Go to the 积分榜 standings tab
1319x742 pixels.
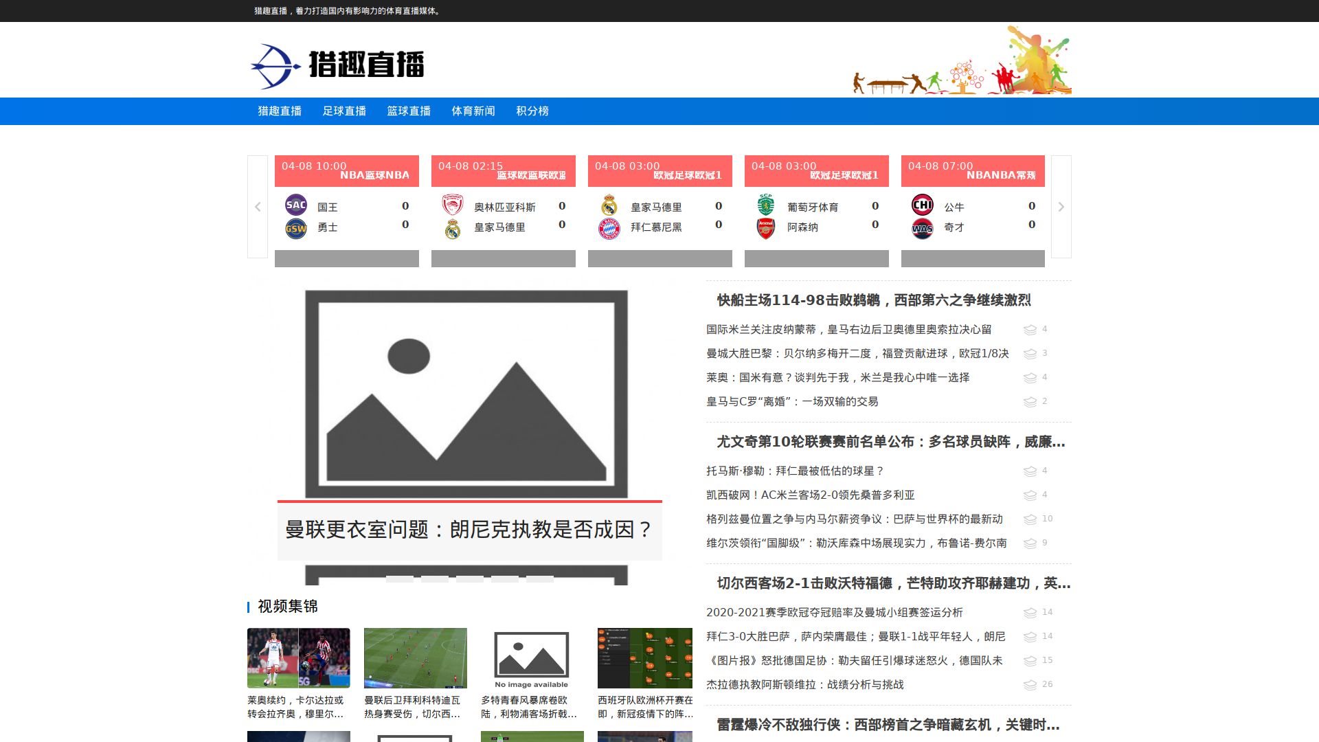(532, 111)
